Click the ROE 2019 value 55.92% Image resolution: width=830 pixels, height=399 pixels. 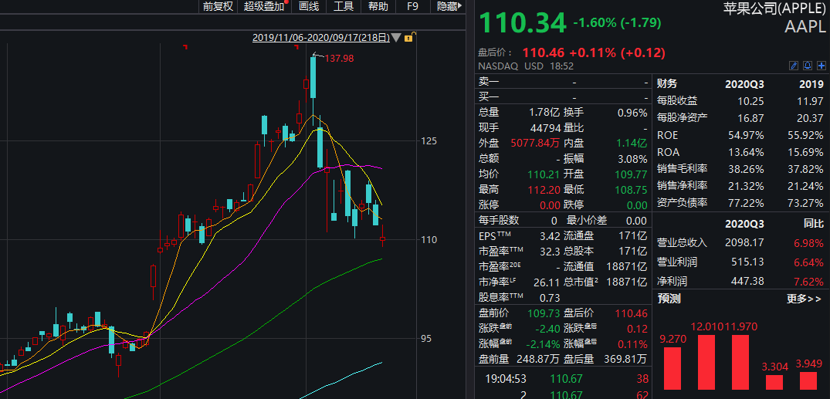point(805,135)
